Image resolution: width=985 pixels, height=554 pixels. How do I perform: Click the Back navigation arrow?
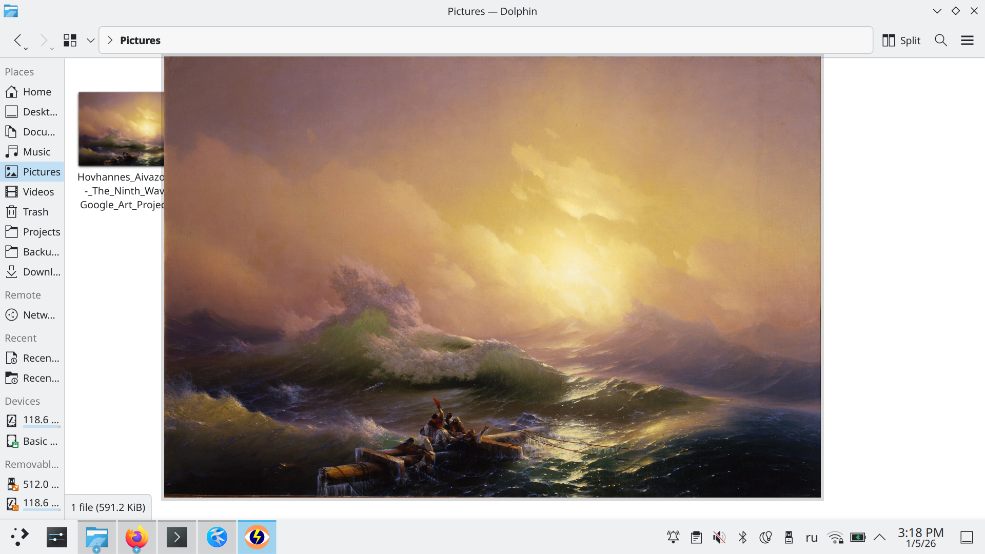click(18, 41)
